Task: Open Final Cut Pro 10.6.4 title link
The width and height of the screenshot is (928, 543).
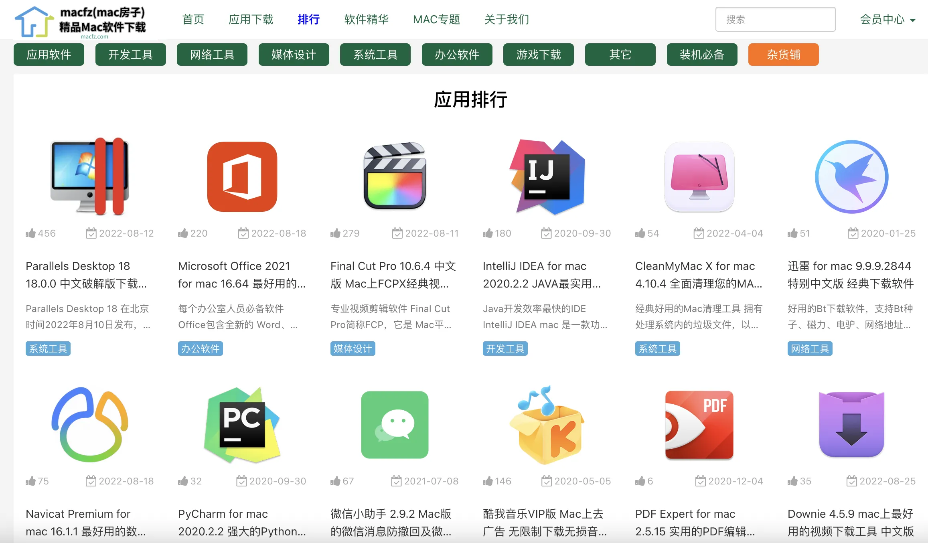Action: (x=393, y=275)
